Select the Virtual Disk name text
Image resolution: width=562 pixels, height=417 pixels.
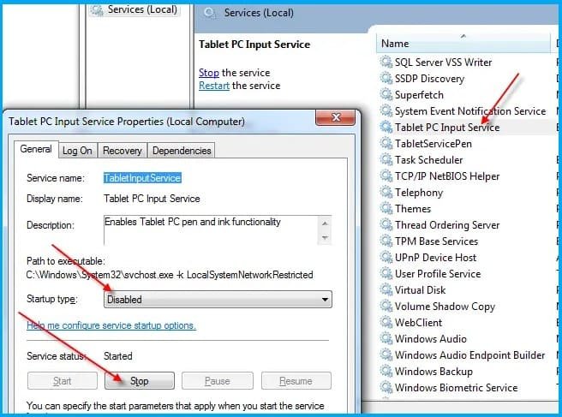[420, 289]
